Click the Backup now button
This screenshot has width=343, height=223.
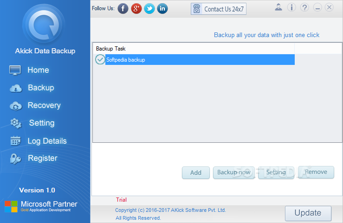[233, 172]
